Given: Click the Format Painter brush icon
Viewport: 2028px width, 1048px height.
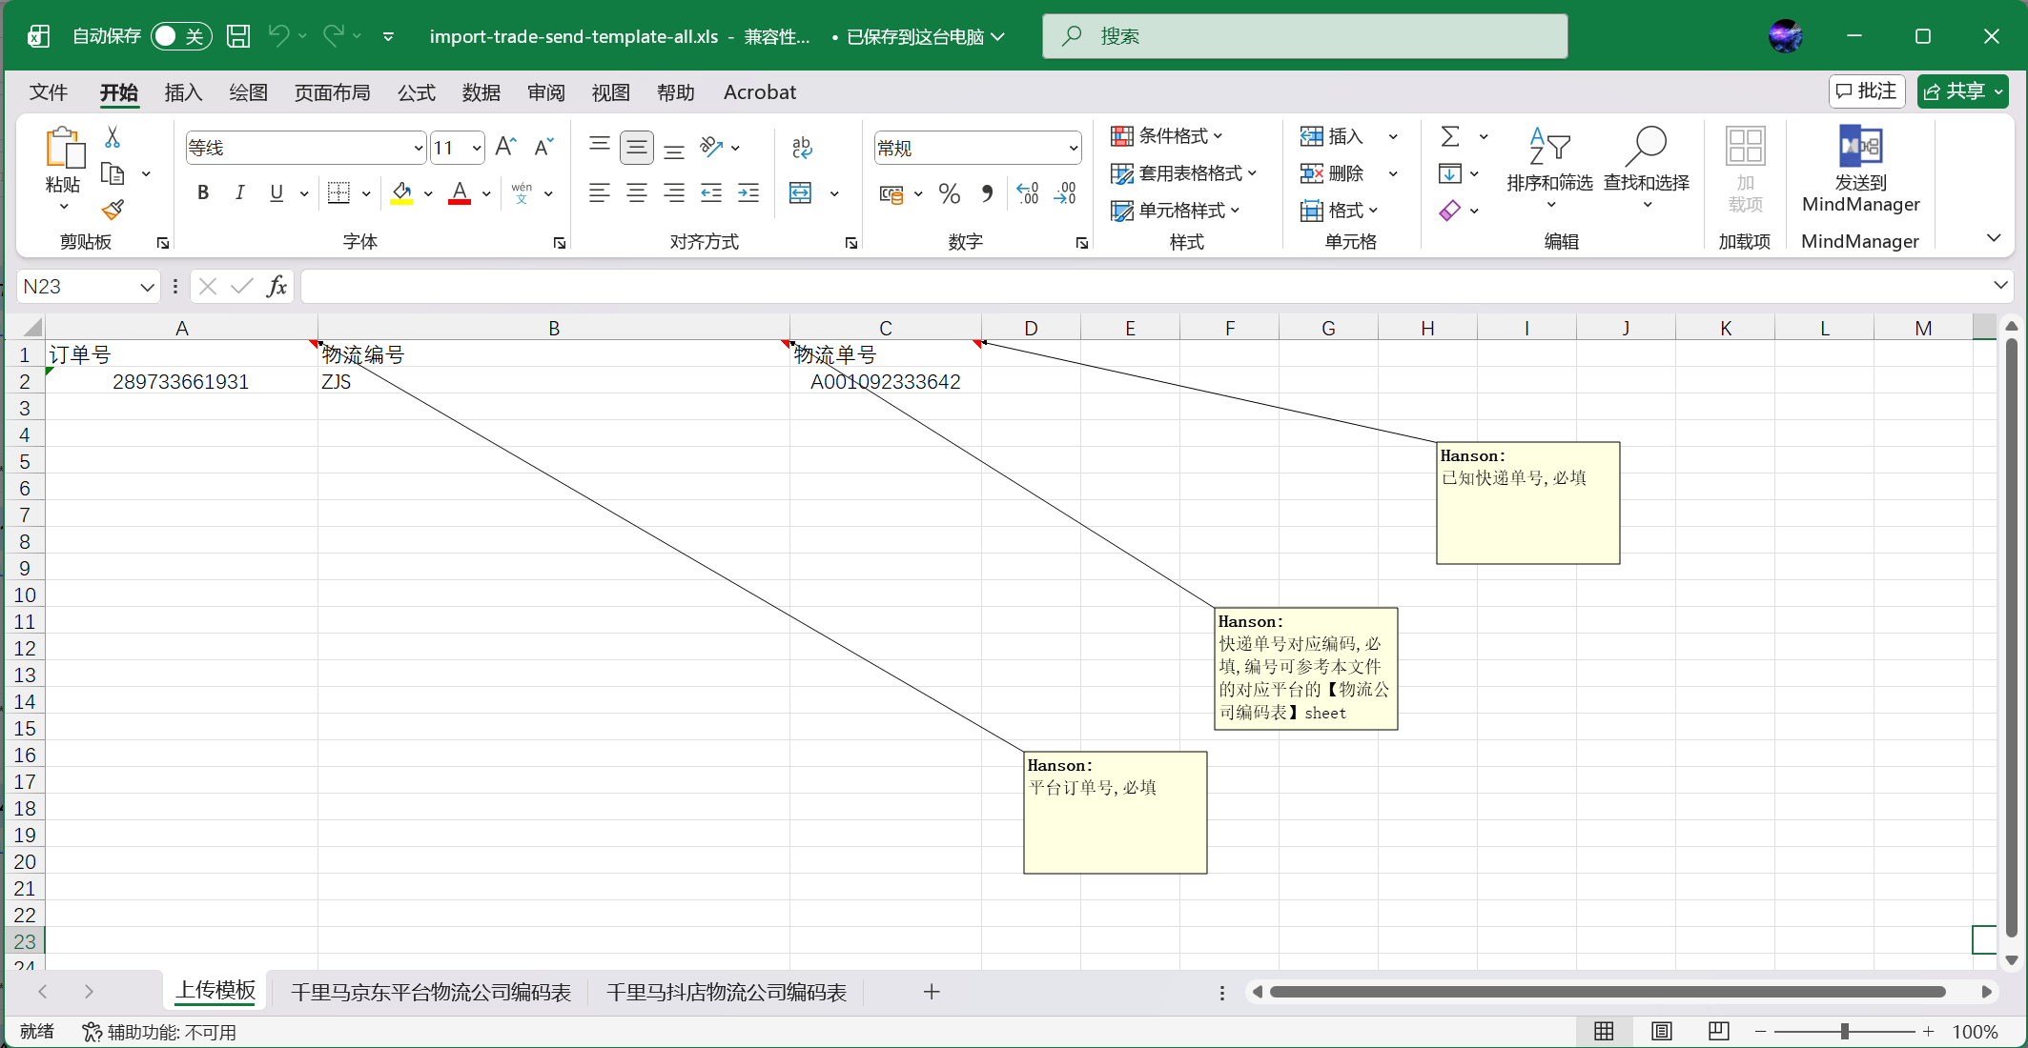Looking at the screenshot, I should [x=113, y=210].
